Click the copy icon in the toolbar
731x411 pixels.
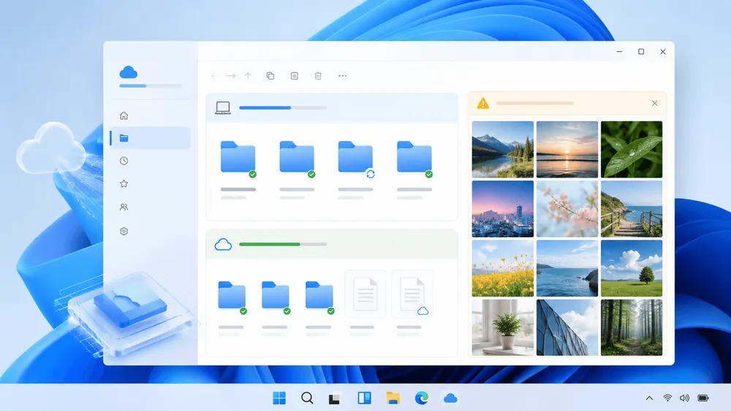coord(270,76)
